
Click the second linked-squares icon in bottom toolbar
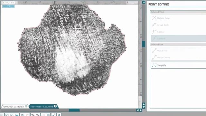[x=38, y=115]
